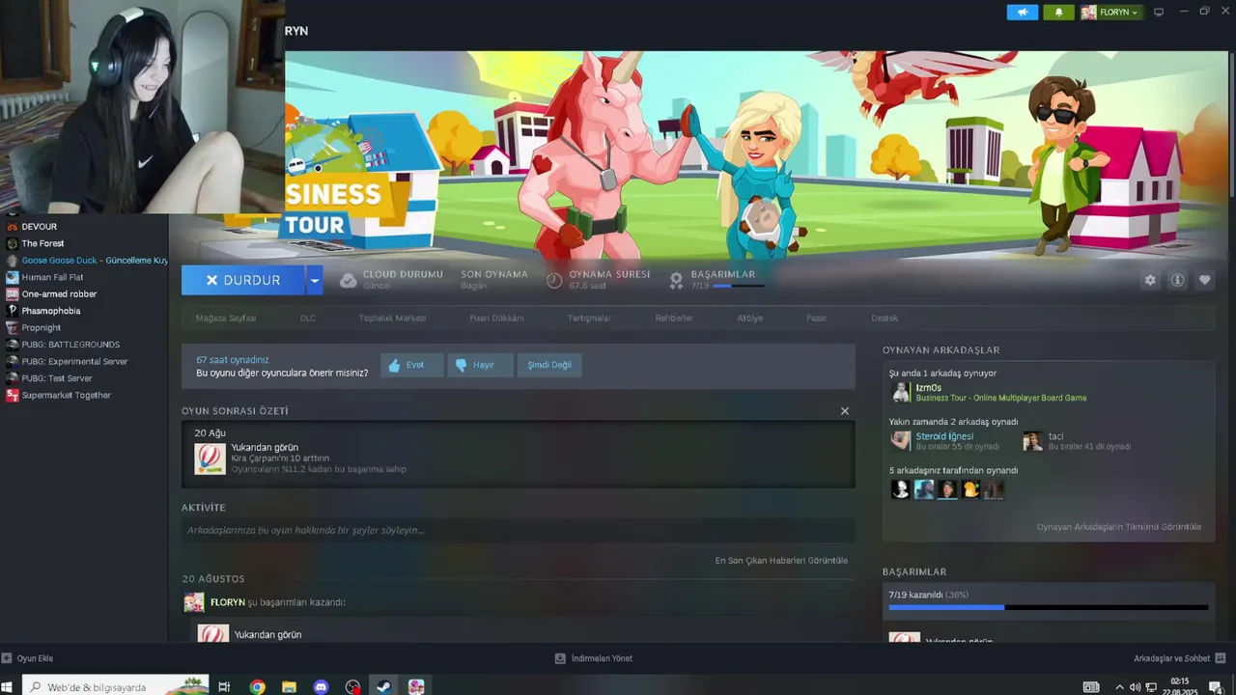This screenshot has height=695, width=1236.
Task: Show hidden system tray icons chevron
Action: [1119, 687]
